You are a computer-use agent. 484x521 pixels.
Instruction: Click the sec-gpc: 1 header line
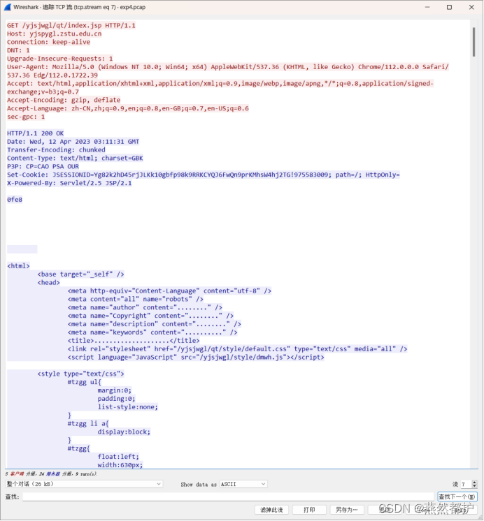pos(26,117)
